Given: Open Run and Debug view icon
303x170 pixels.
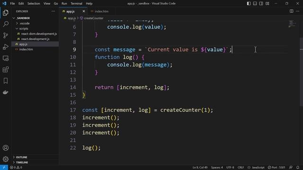Looking at the screenshot, I should point(6,47).
